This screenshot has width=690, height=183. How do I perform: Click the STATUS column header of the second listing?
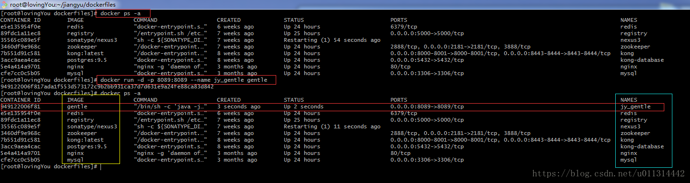pos(294,100)
